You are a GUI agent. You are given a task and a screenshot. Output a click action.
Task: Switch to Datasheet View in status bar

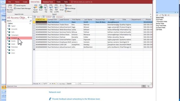(x=144, y=86)
